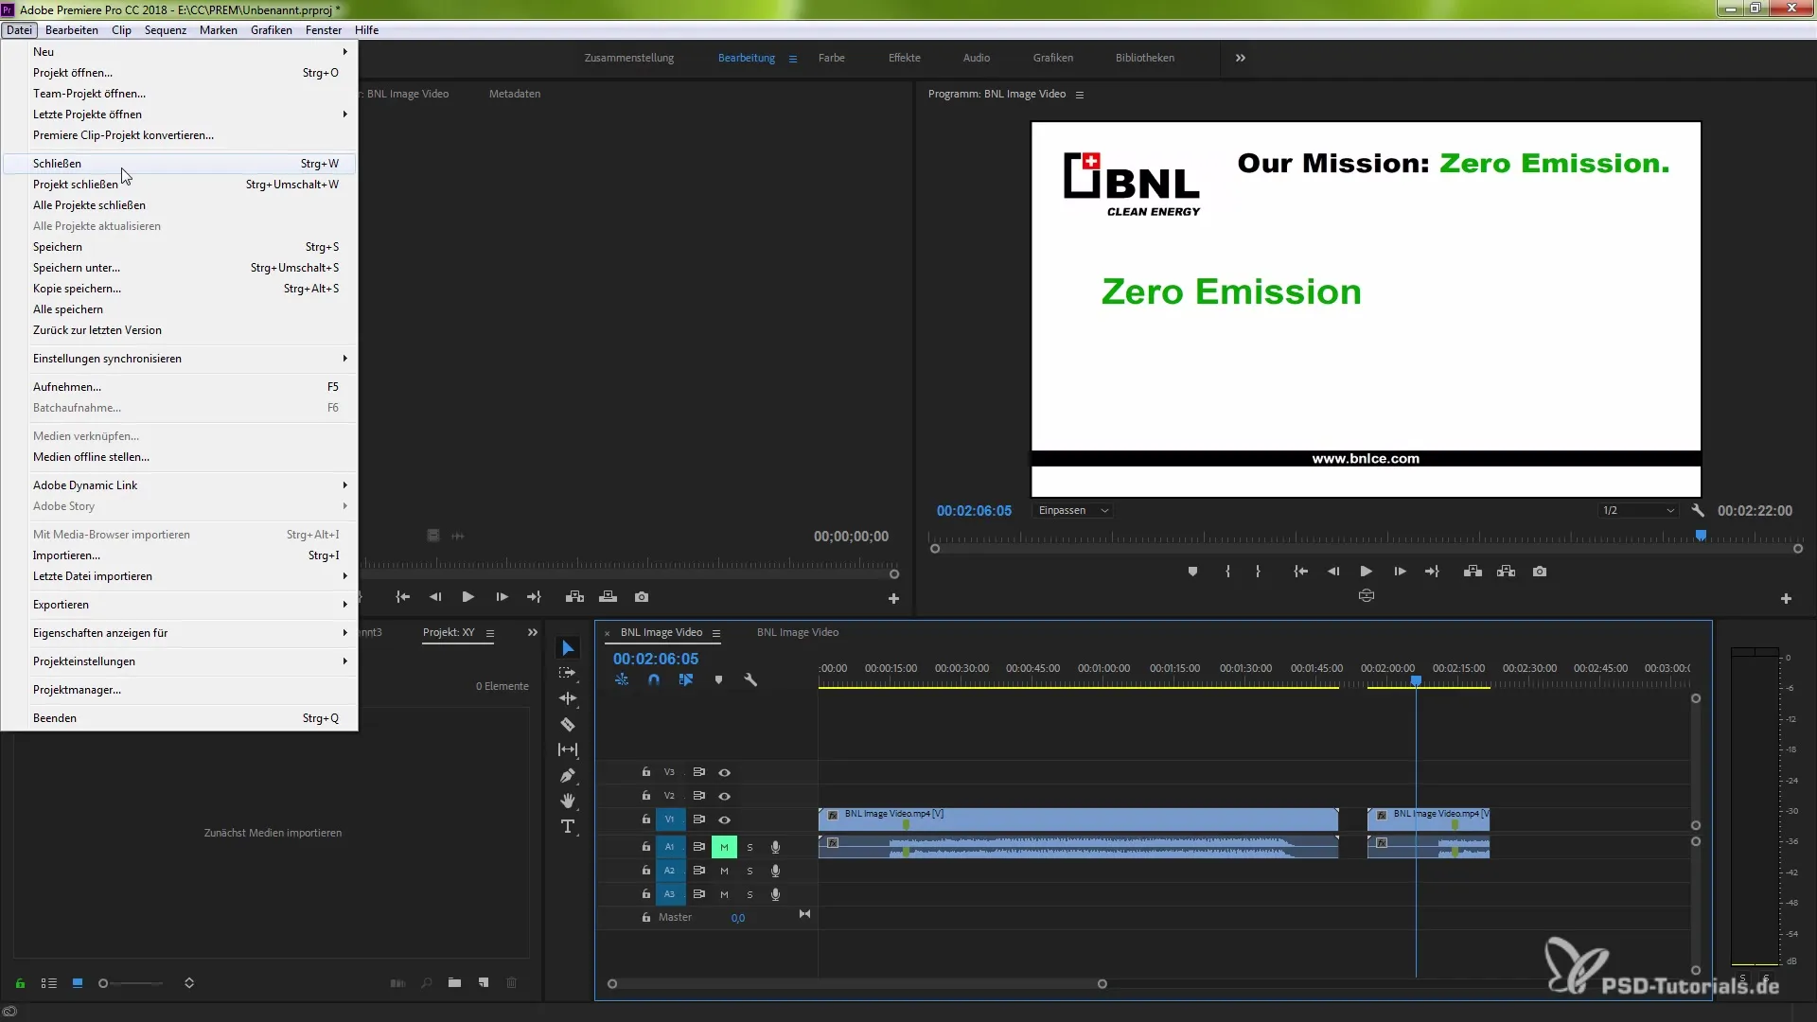Screen dimensions: 1817x1022
Task: Toggle V1 track output eye
Action: [724, 819]
